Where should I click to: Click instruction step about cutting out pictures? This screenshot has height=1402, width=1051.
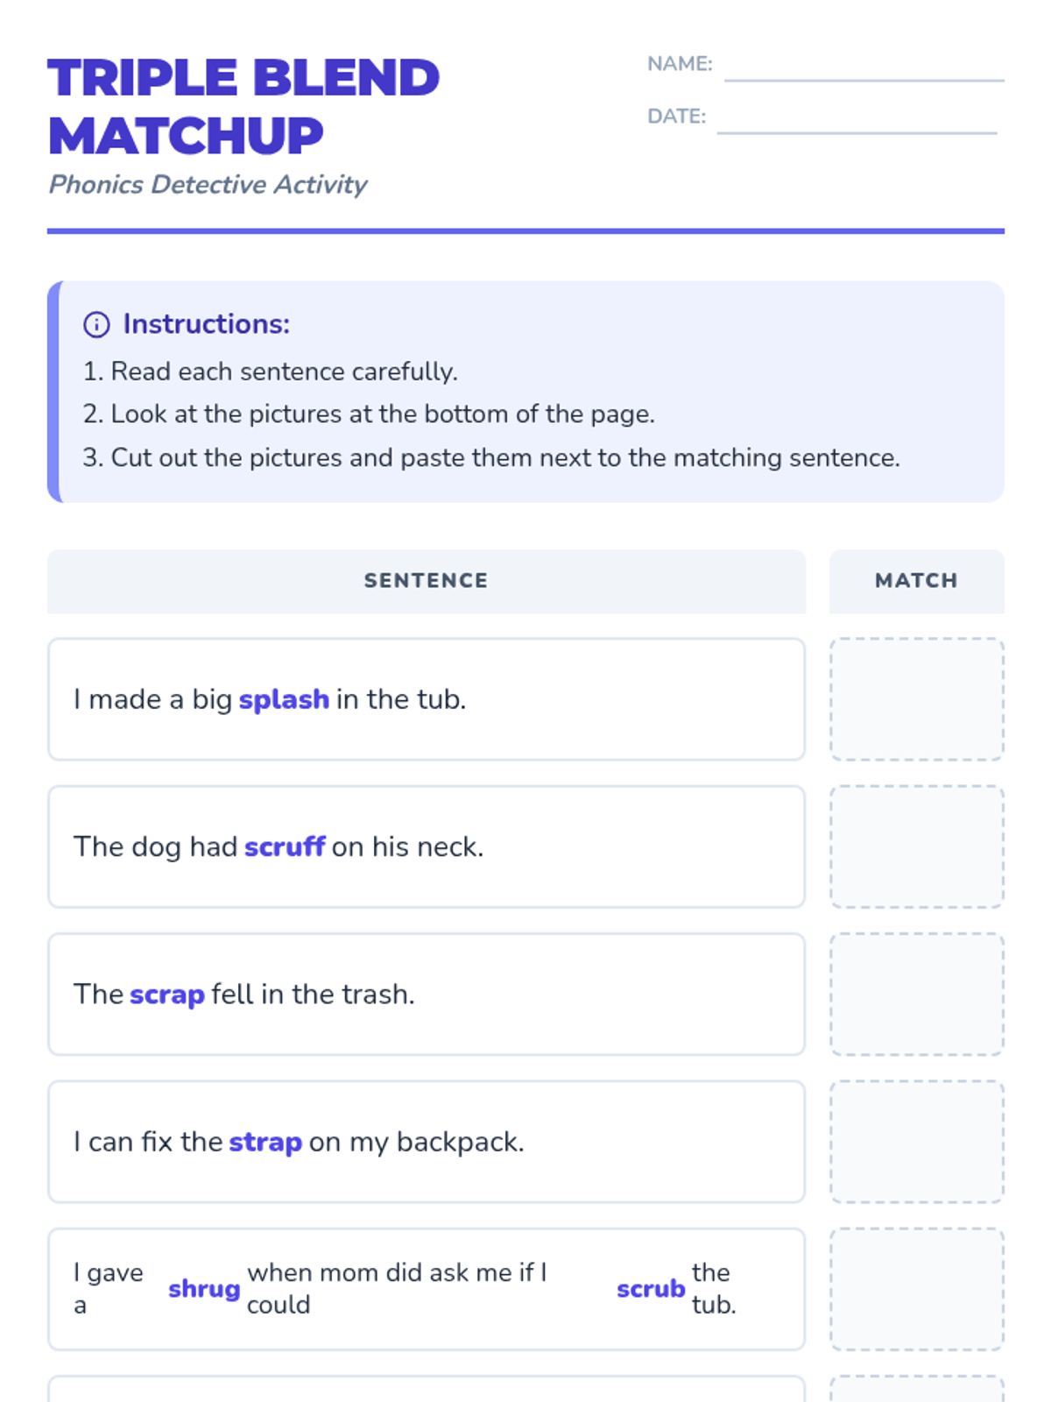click(x=491, y=457)
